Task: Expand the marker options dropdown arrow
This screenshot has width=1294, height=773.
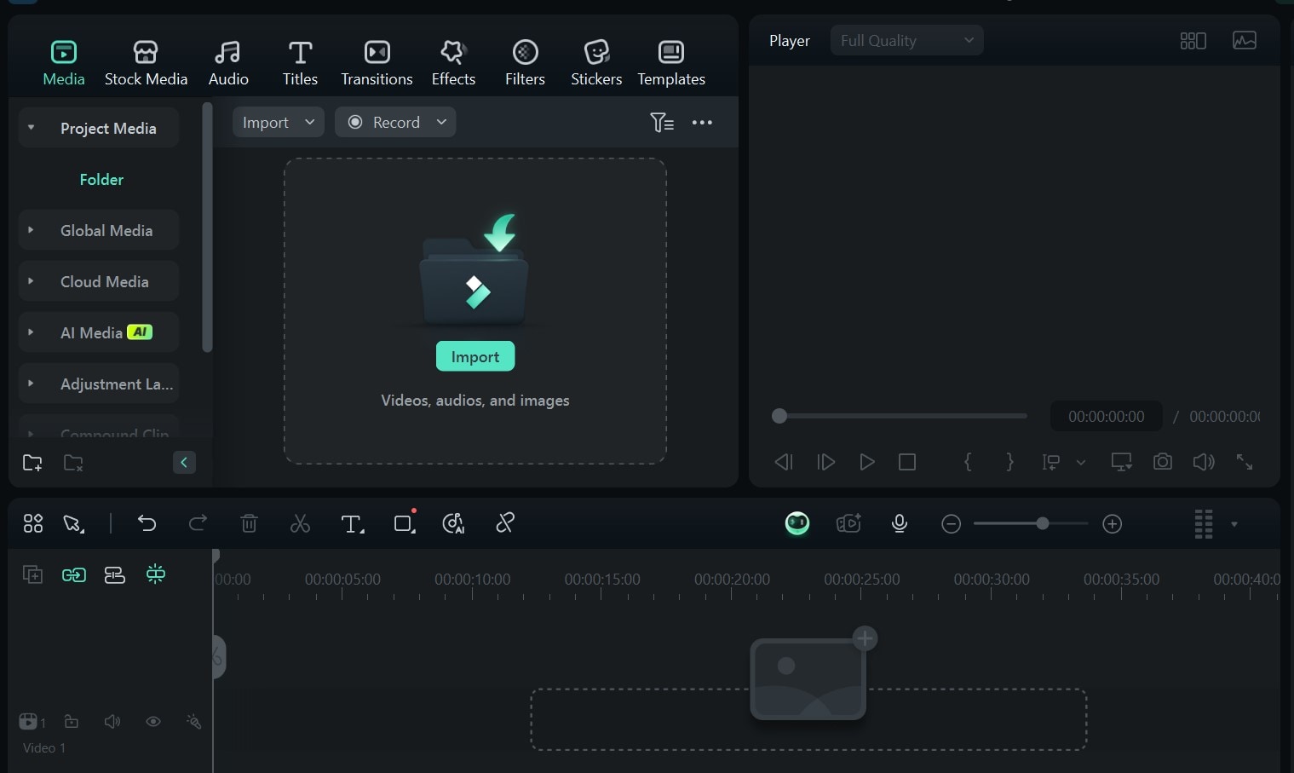Action: (x=1080, y=463)
